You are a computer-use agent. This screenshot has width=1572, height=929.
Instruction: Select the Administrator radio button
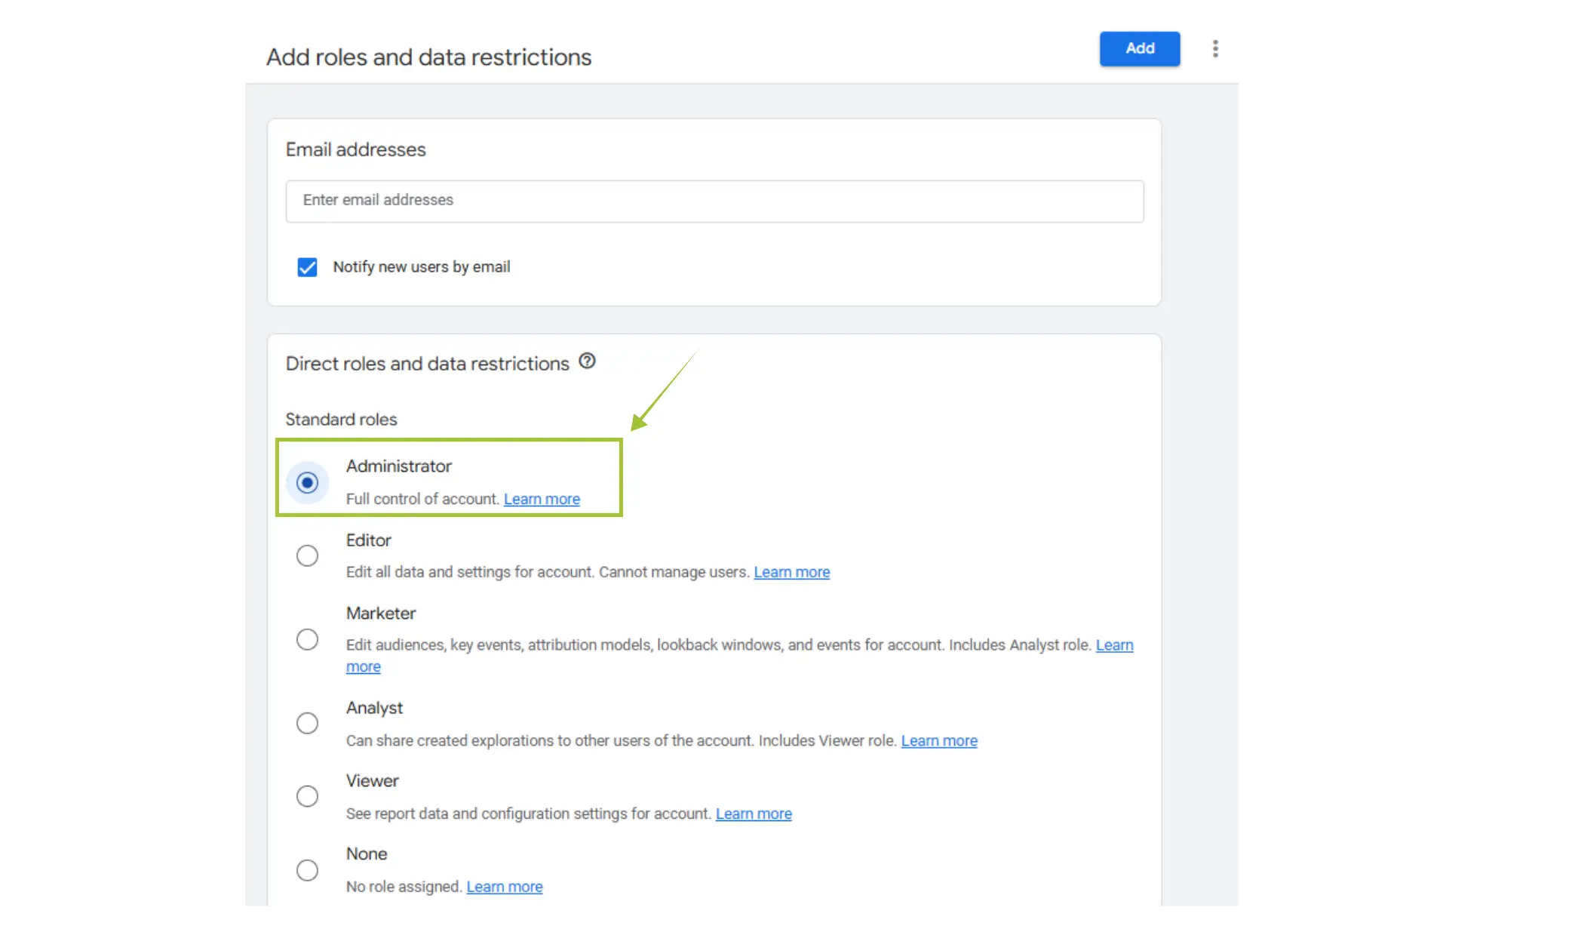click(x=307, y=482)
